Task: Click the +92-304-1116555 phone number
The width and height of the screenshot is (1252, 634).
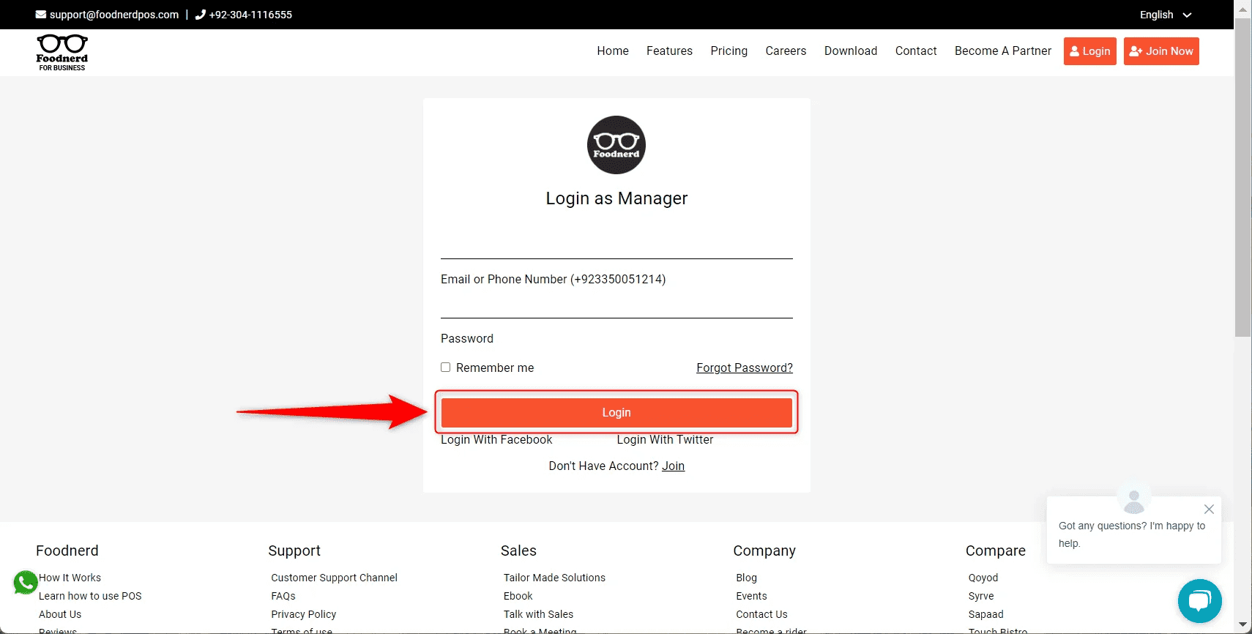Action: 250,15
